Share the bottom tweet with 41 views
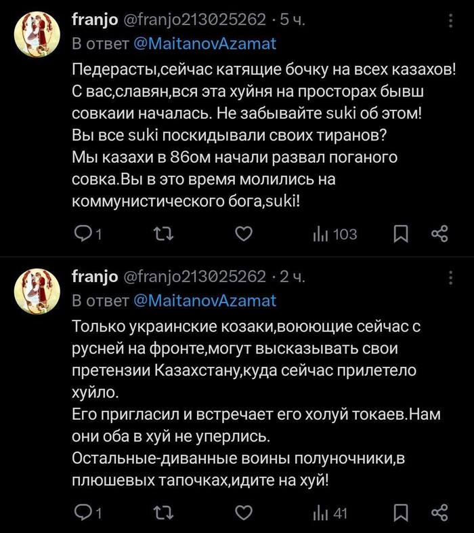 (x=439, y=513)
